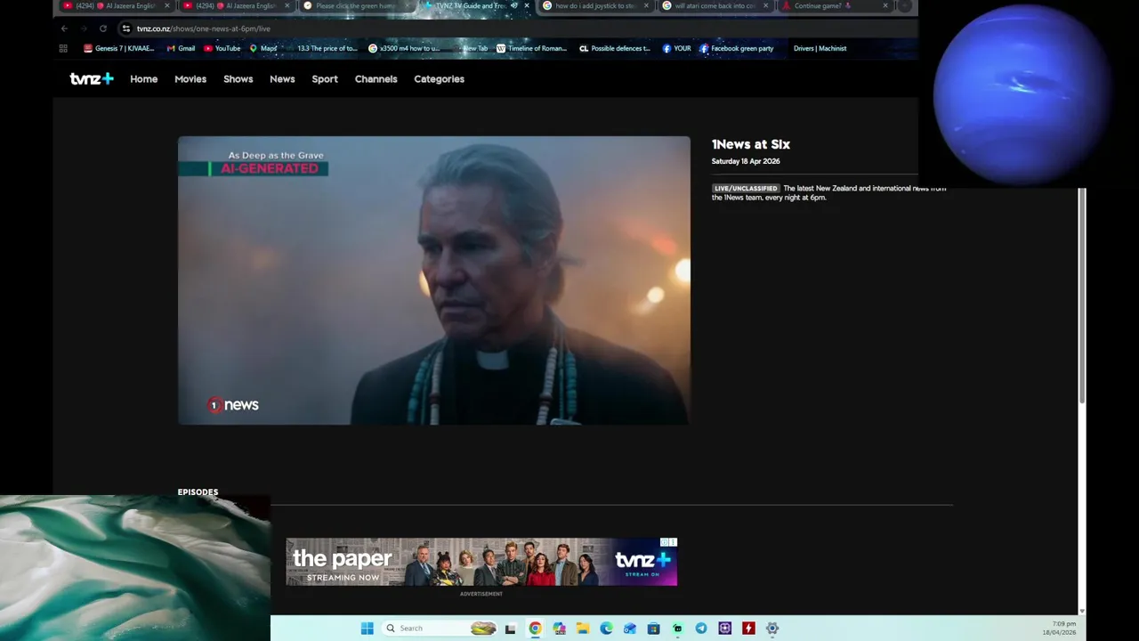Close the TVNZ TV Guide tab

pyautogui.click(x=526, y=5)
